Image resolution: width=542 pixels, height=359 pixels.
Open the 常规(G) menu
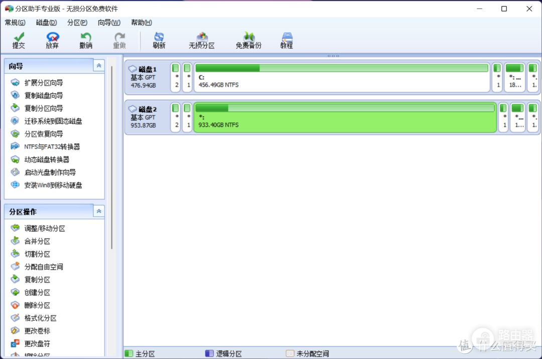click(x=15, y=23)
